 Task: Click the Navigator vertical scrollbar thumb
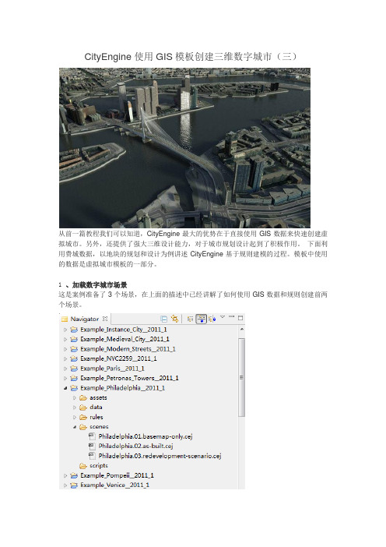point(242,377)
